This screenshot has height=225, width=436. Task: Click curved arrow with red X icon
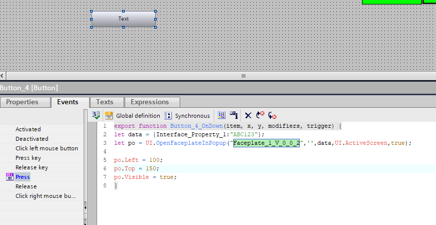pos(260,115)
